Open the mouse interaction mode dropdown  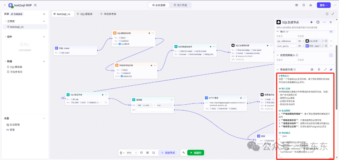click(122, 153)
